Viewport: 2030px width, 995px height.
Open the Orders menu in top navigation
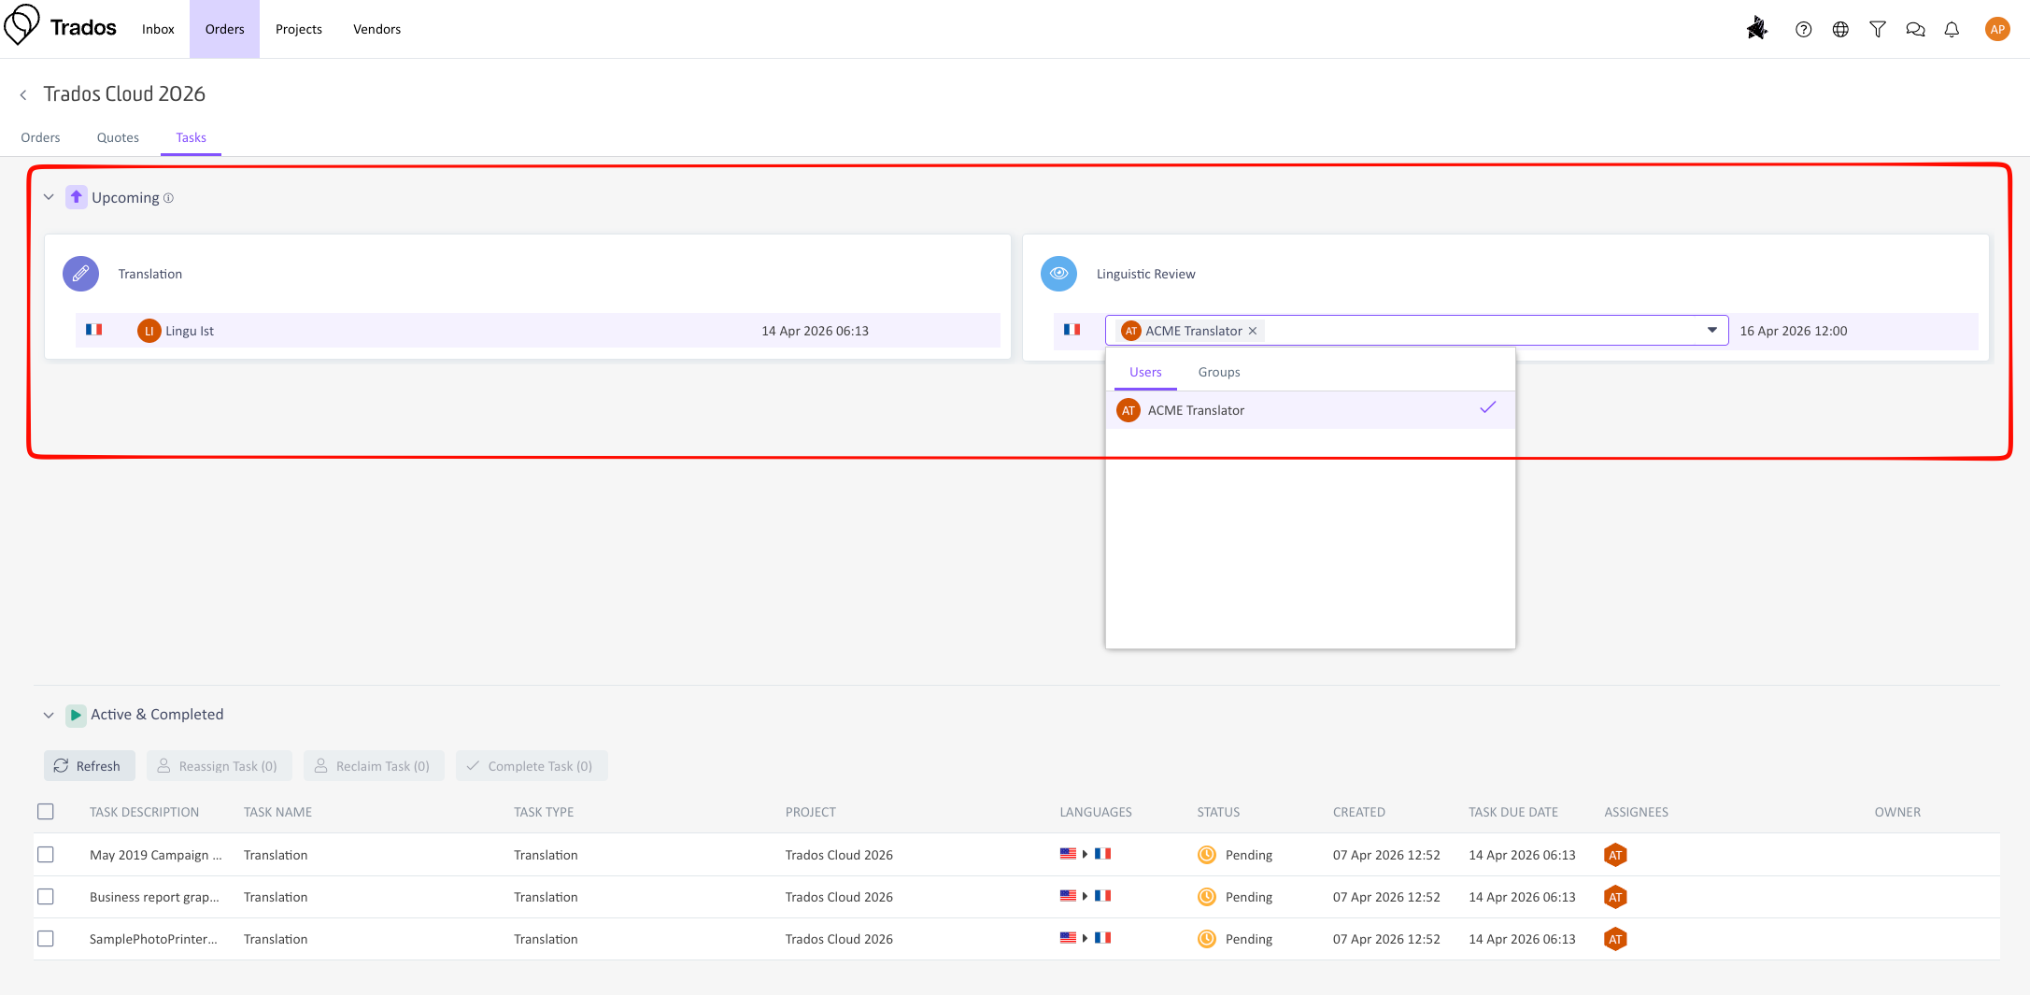point(224,29)
